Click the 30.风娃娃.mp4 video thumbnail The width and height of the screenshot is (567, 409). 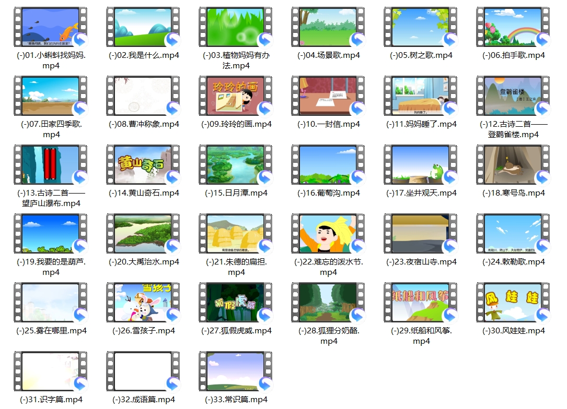tap(513, 303)
